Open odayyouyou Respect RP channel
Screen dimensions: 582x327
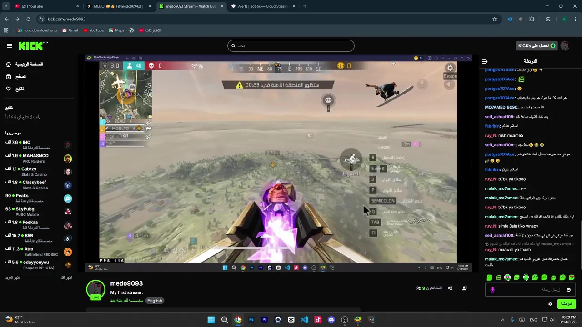pos(39,265)
